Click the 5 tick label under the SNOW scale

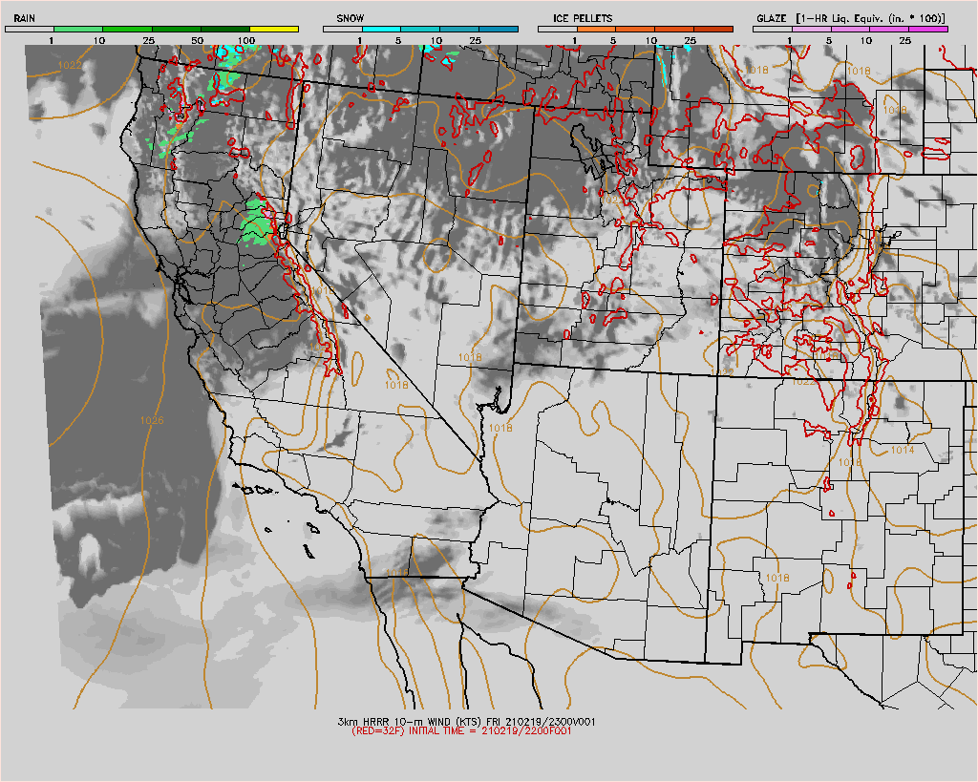398,40
